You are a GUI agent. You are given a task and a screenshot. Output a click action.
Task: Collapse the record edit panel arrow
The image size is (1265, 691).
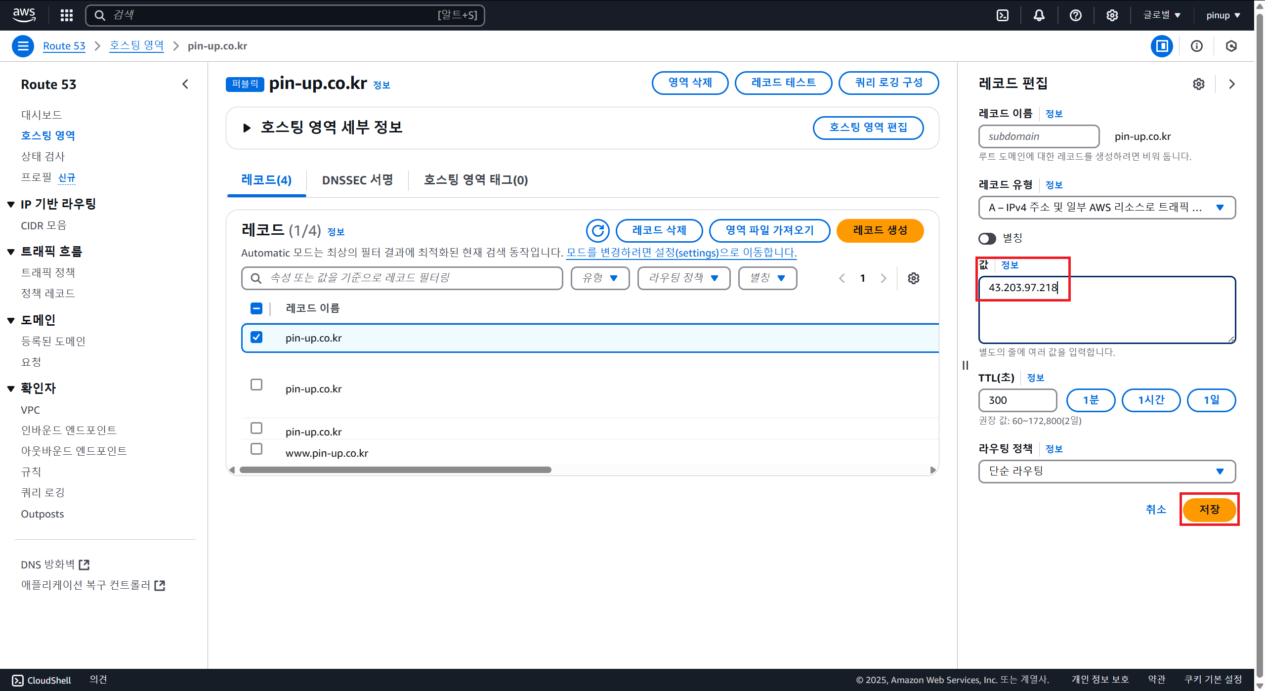pyautogui.click(x=1232, y=84)
